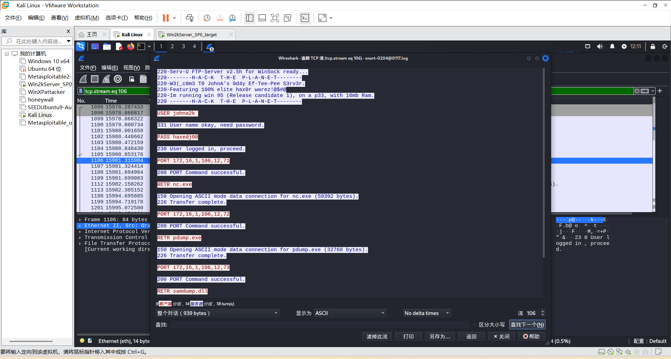Click the VMware suspend pause icon

[166, 18]
